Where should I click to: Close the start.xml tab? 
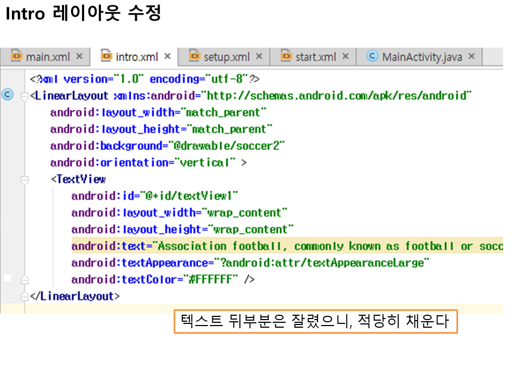tap(345, 56)
